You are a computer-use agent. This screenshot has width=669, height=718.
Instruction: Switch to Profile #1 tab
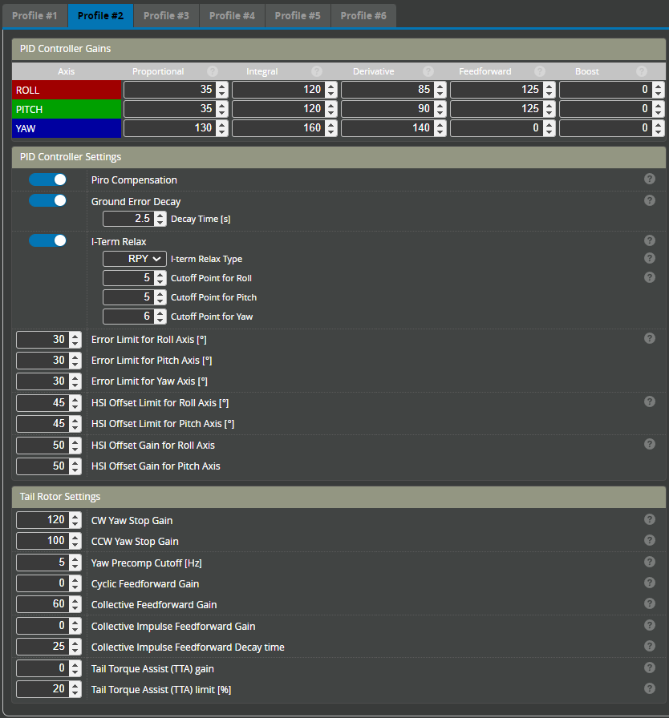pos(34,15)
